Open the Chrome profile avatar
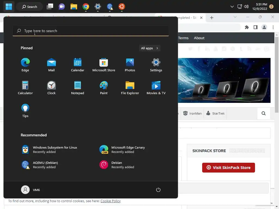The height and width of the screenshot is (209, 279). click(264, 27)
